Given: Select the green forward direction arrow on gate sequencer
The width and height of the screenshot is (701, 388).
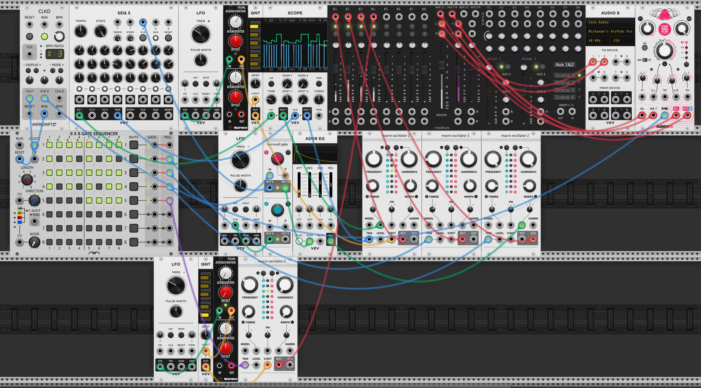Looking at the screenshot, I should pyautogui.click(x=20, y=208).
